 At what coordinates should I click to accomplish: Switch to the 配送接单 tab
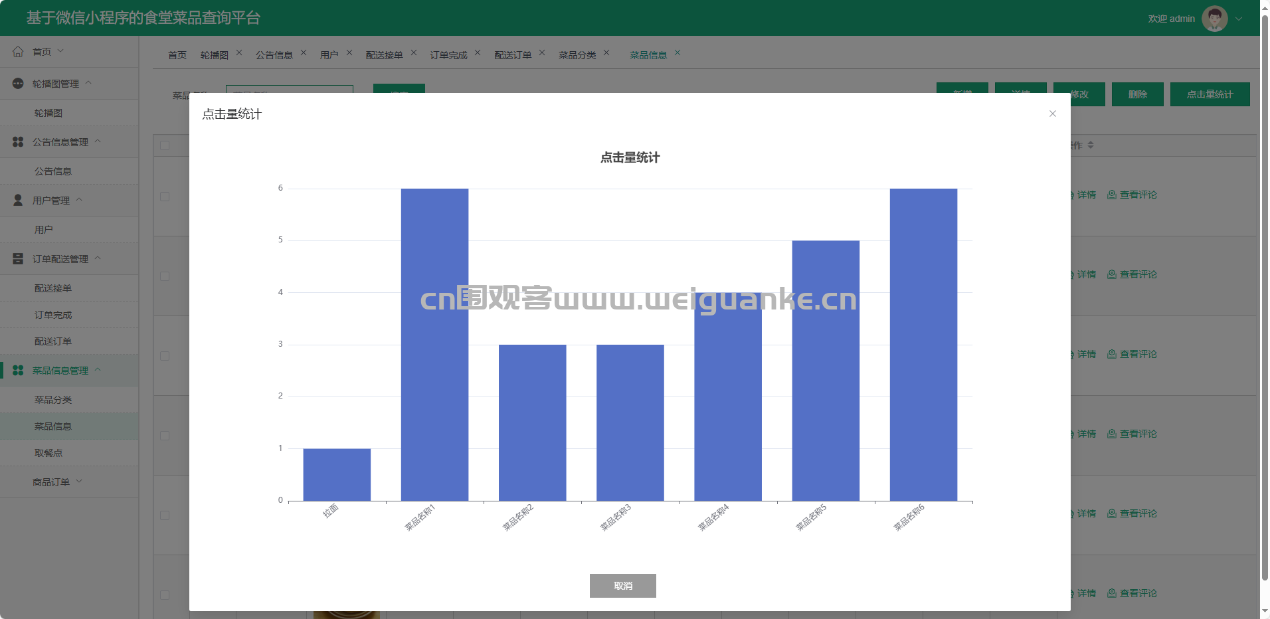(x=384, y=55)
